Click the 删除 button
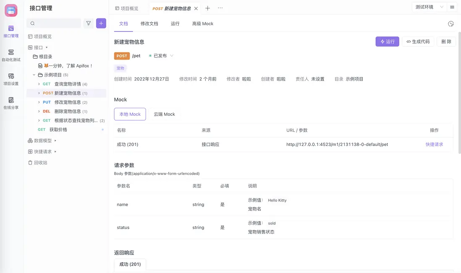This screenshot has height=273, width=461. point(446,42)
